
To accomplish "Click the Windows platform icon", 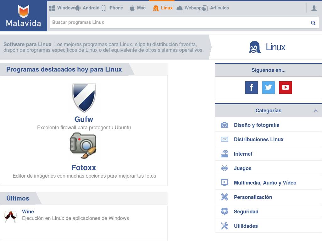I will (x=52, y=8).
